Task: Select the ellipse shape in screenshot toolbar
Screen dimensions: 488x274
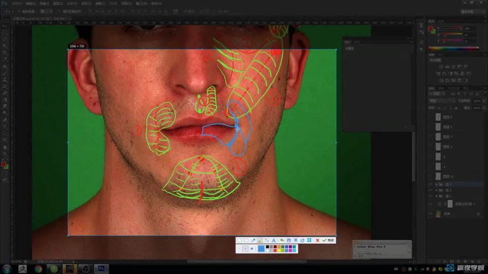Action: click(x=246, y=240)
